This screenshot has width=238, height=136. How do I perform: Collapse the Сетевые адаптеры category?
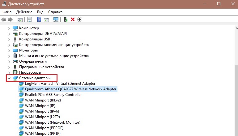pos(9,78)
